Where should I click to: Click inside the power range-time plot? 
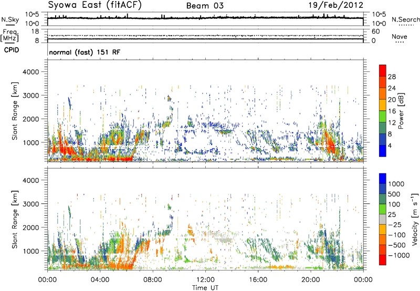205,111
